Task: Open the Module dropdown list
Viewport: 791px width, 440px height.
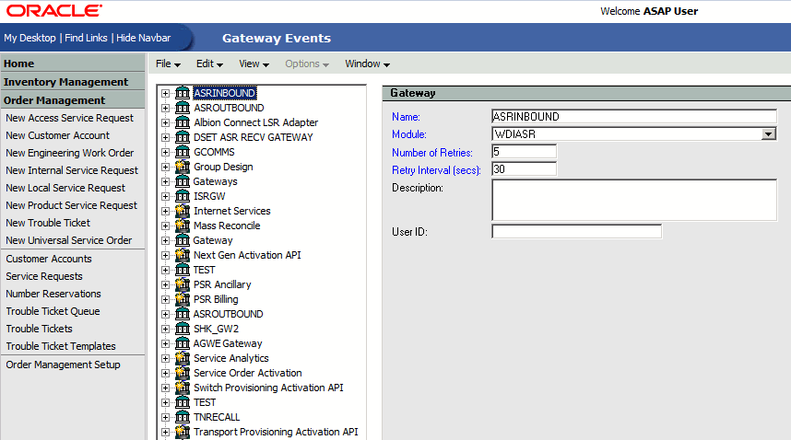Action: pos(768,133)
